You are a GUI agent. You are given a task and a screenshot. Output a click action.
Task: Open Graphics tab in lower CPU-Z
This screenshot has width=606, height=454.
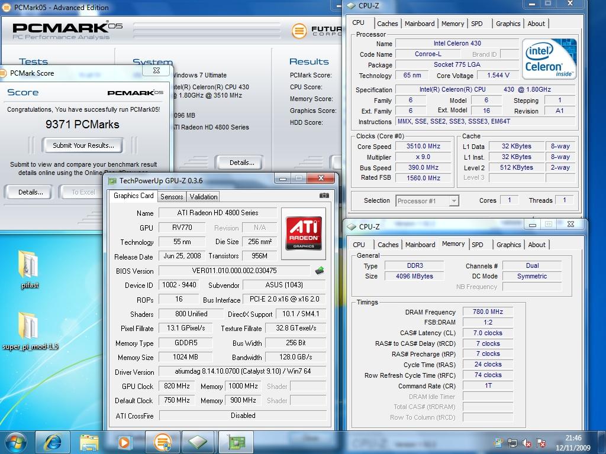(508, 245)
